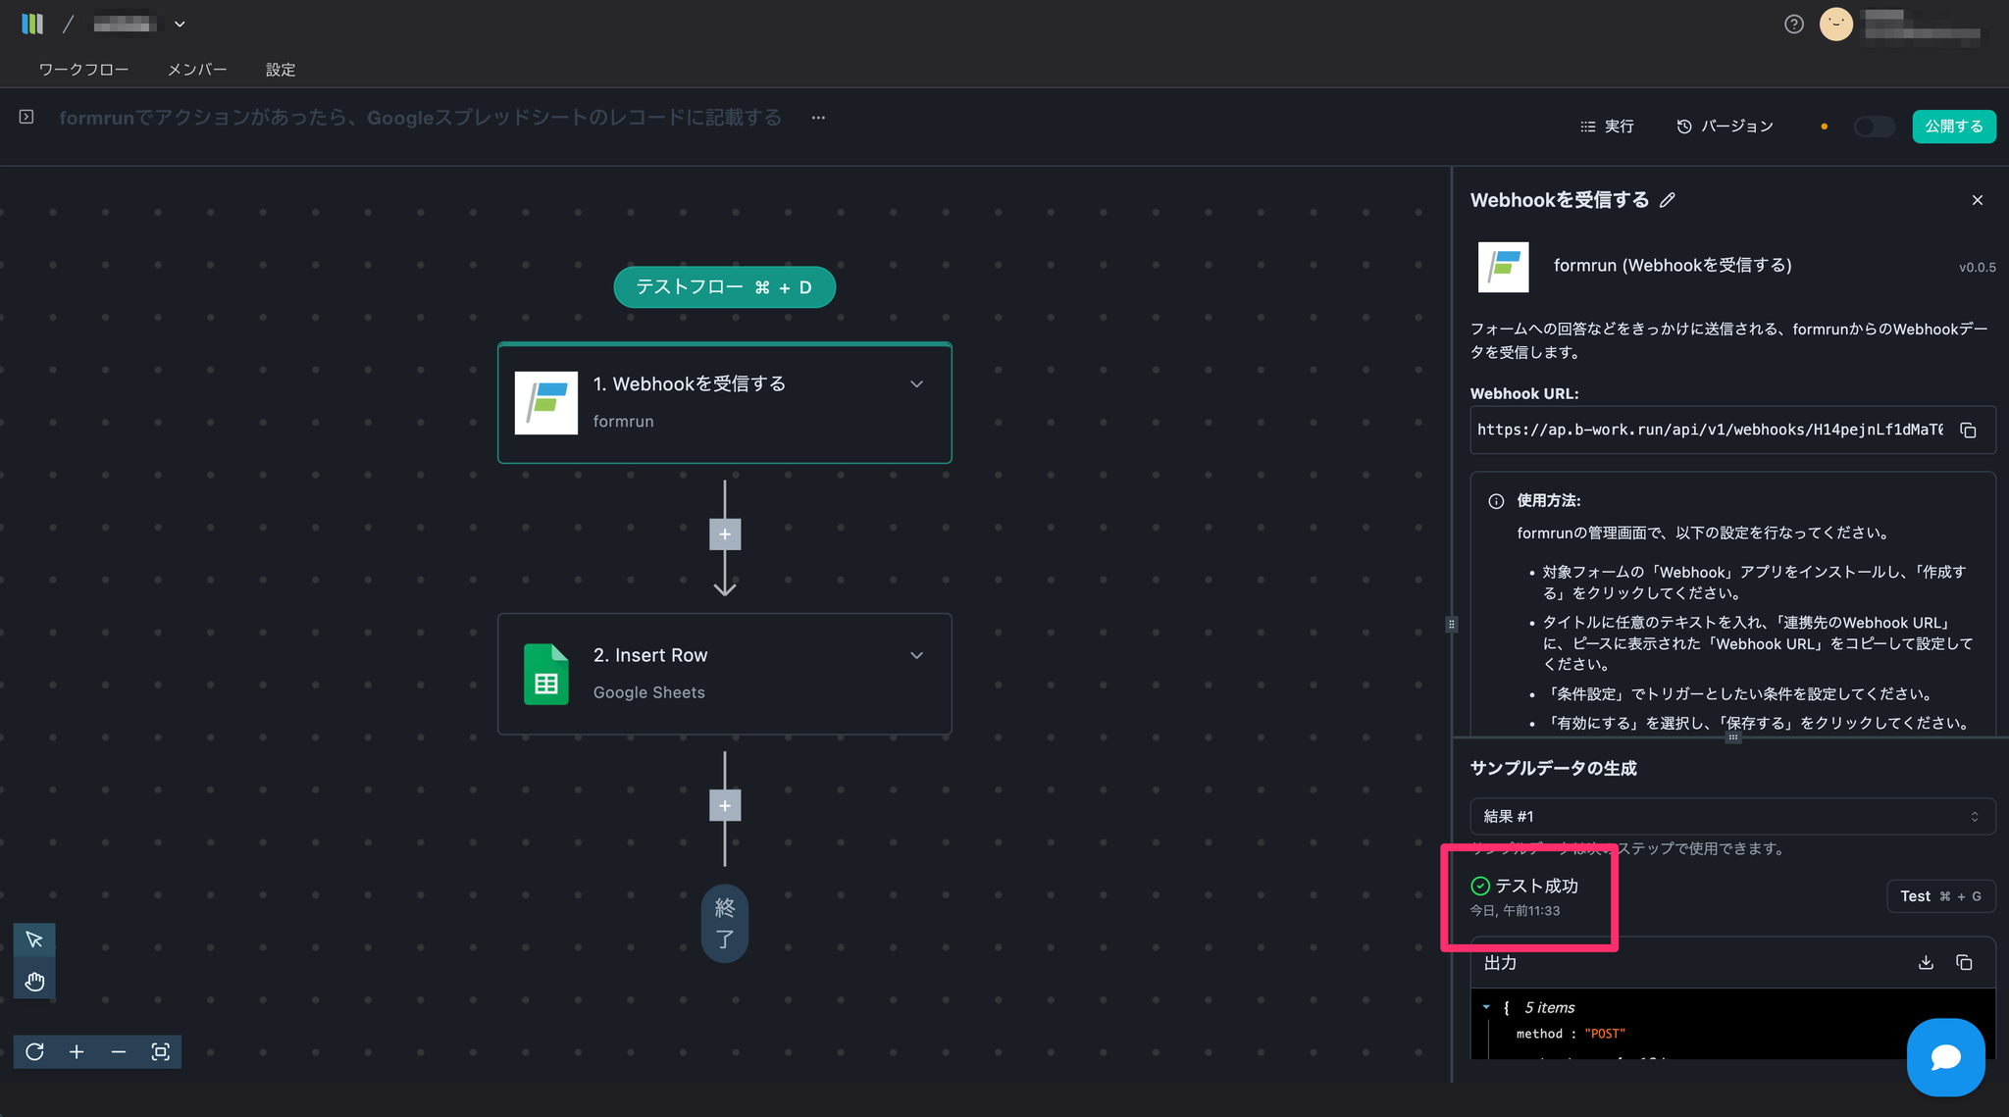Open the 設定 tab
Viewport: 2009px width, 1117px height.
(281, 70)
